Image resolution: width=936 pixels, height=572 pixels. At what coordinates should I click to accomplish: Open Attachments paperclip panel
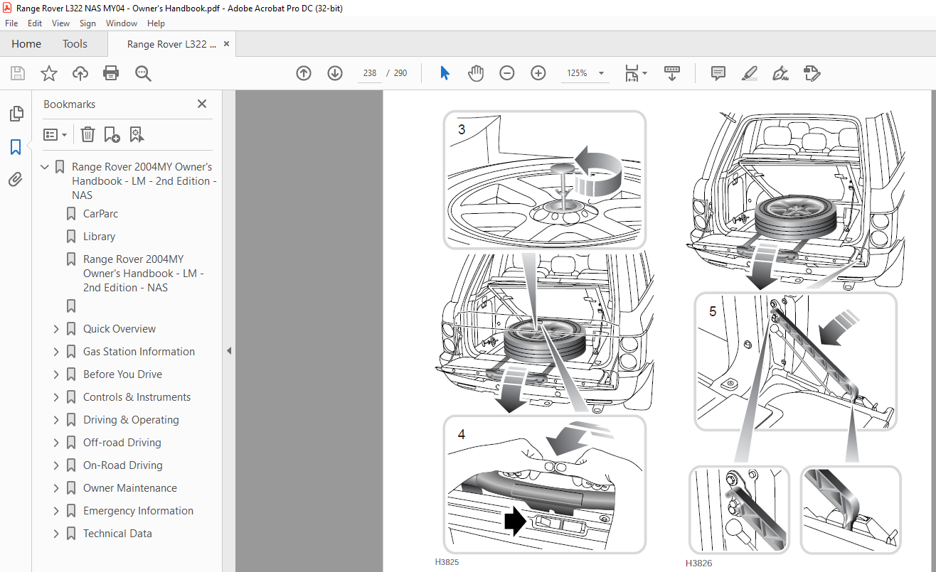click(16, 180)
